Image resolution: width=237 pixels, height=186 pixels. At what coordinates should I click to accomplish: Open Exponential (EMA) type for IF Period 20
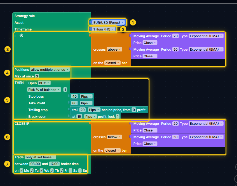(206, 36)
